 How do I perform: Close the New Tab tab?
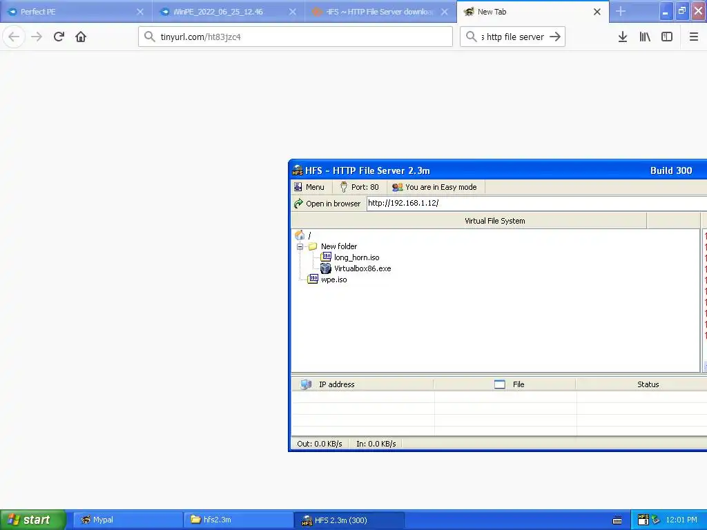(597, 12)
